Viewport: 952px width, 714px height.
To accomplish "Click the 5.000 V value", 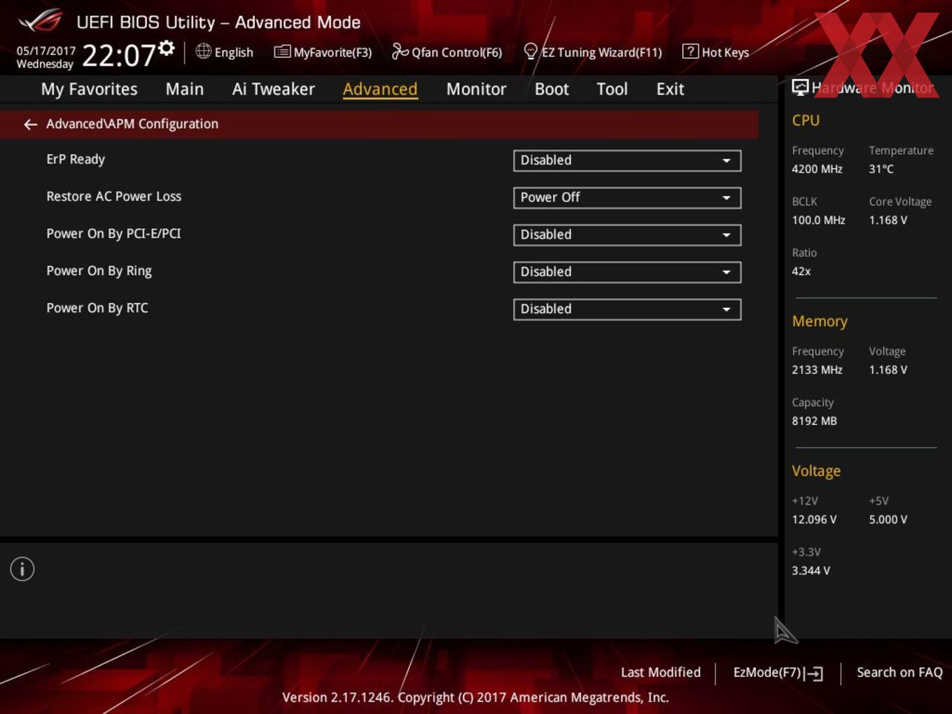I will 888,519.
